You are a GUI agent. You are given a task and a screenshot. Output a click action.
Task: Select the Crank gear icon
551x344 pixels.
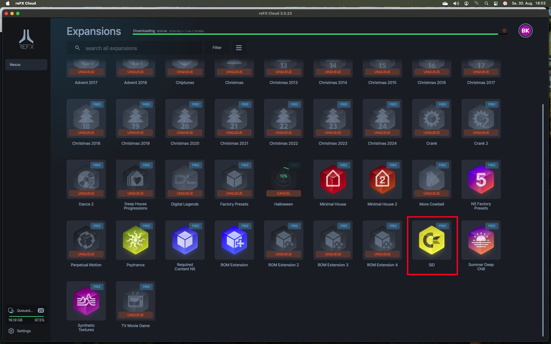(432, 118)
